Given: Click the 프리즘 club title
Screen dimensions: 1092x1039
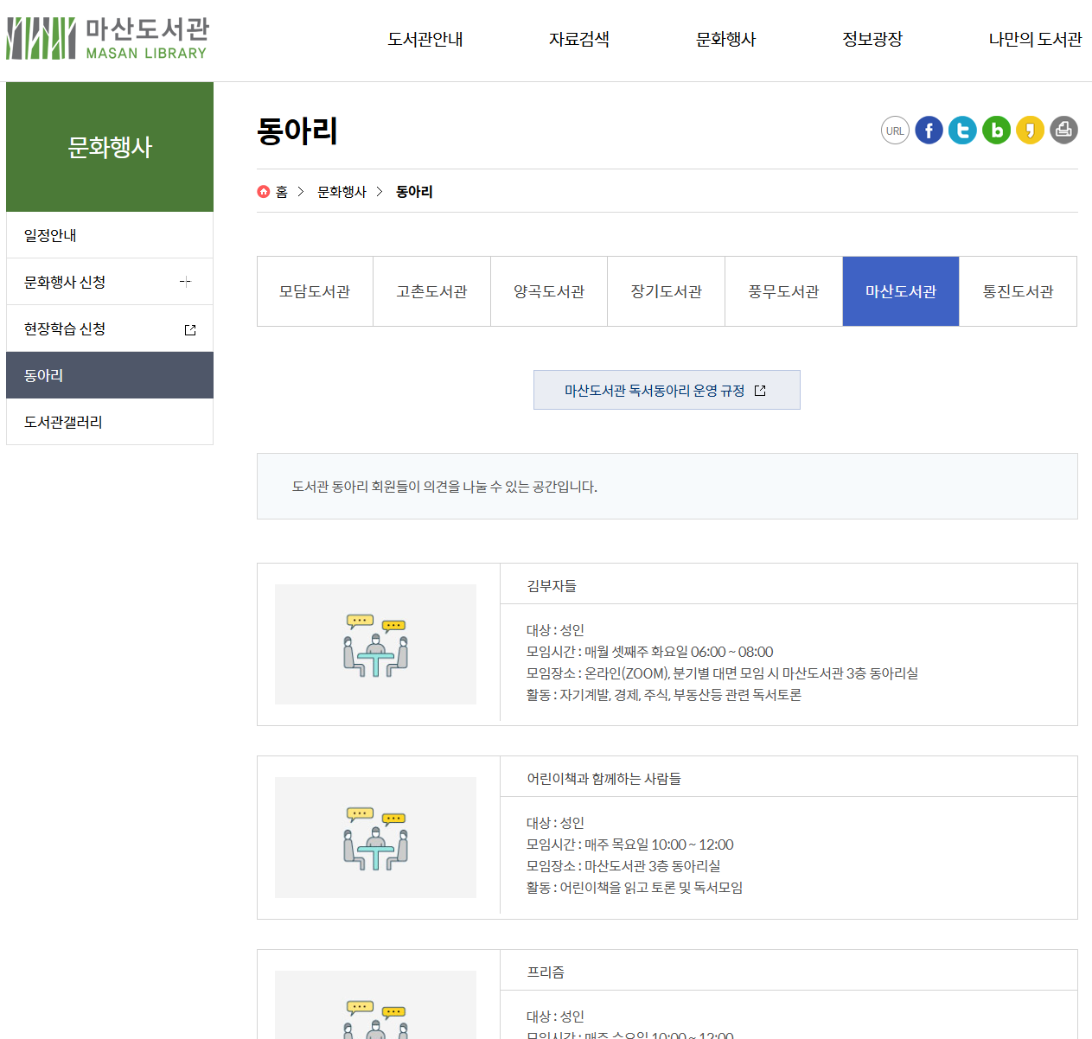Looking at the screenshot, I should 546,972.
